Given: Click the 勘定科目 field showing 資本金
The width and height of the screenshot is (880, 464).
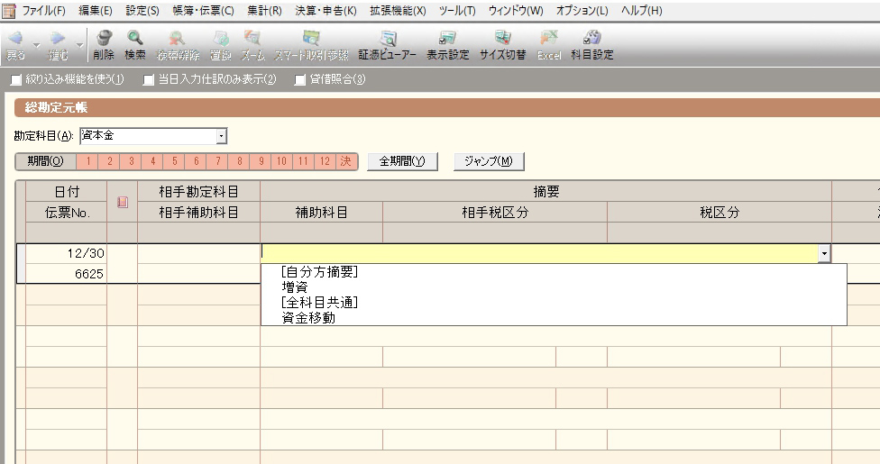Looking at the screenshot, I should click(x=148, y=136).
